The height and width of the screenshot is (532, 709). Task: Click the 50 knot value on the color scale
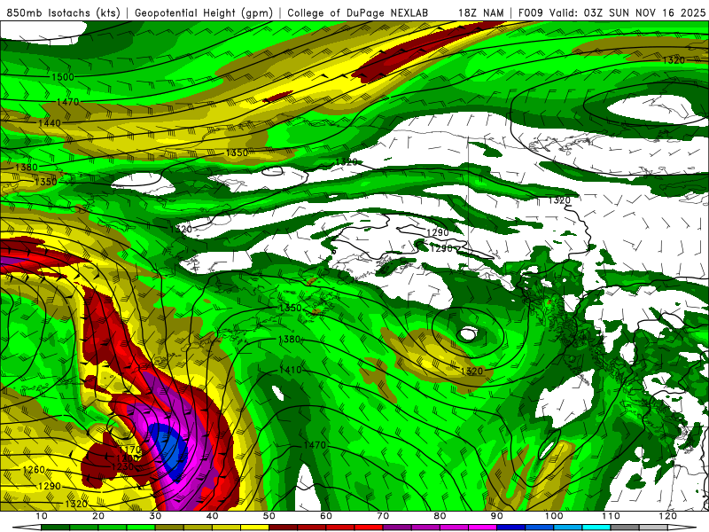click(269, 516)
